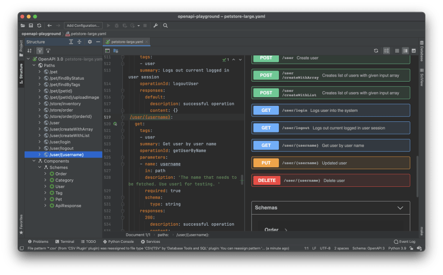The width and height of the screenshot is (443, 275).
Task: Click the Synchronize reload toolbar icon
Action: tap(39, 26)
